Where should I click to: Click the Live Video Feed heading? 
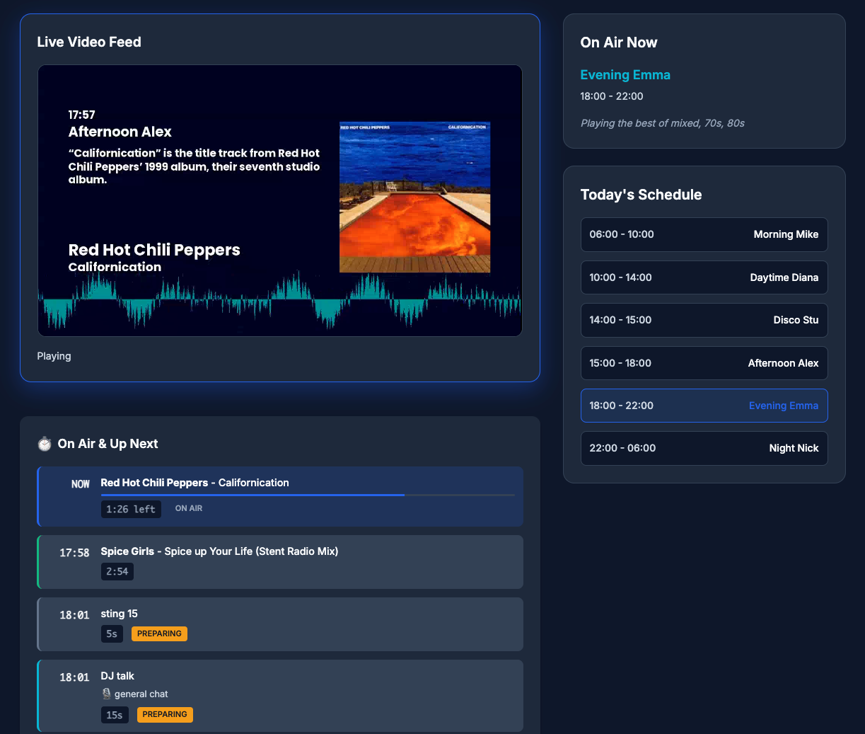[x=89, y=42]
